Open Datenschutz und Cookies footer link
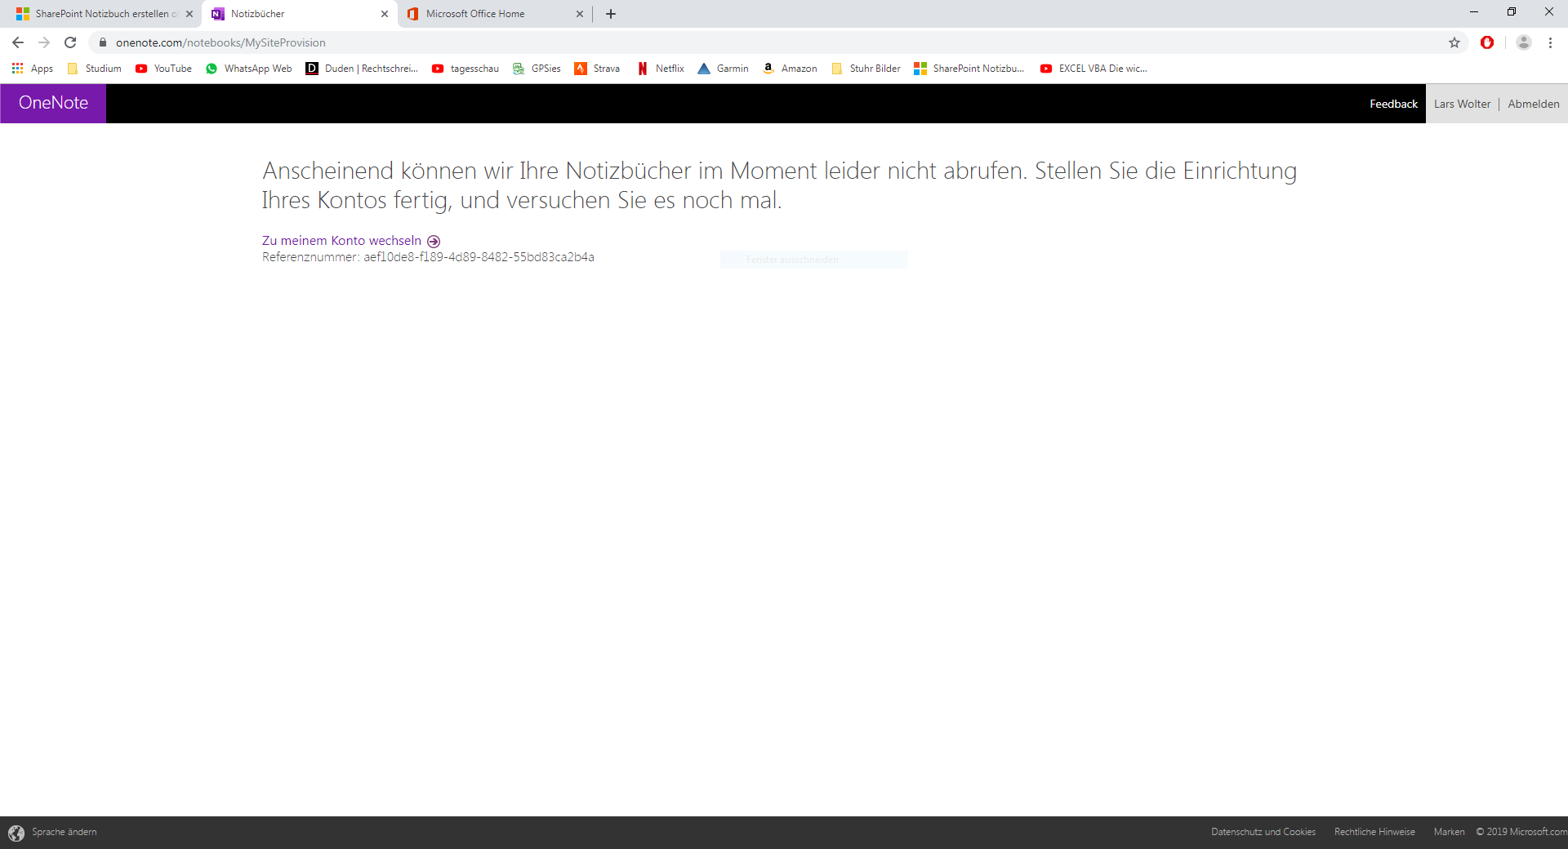The width and height of the screenshot is (1568, 849). (x=1263, y=832)
